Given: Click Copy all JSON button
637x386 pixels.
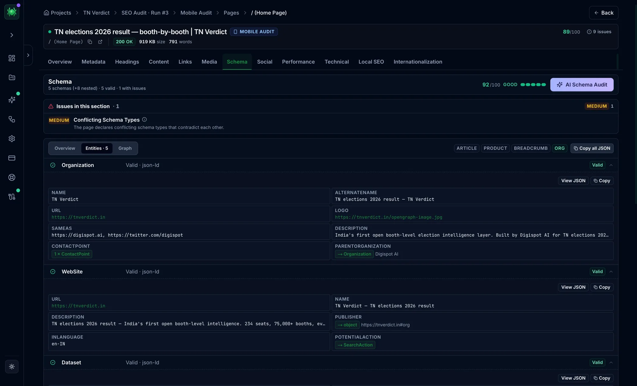Looking at the screenshot, I should [592, 148].
